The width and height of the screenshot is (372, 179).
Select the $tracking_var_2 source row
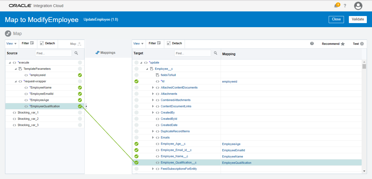point(45,119)
